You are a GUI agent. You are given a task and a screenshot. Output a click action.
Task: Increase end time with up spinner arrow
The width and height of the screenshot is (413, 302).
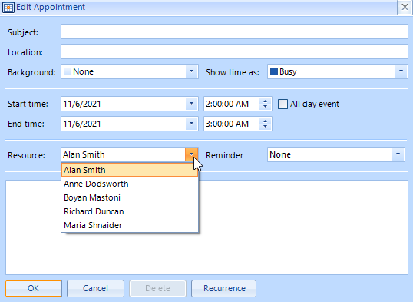266,121
